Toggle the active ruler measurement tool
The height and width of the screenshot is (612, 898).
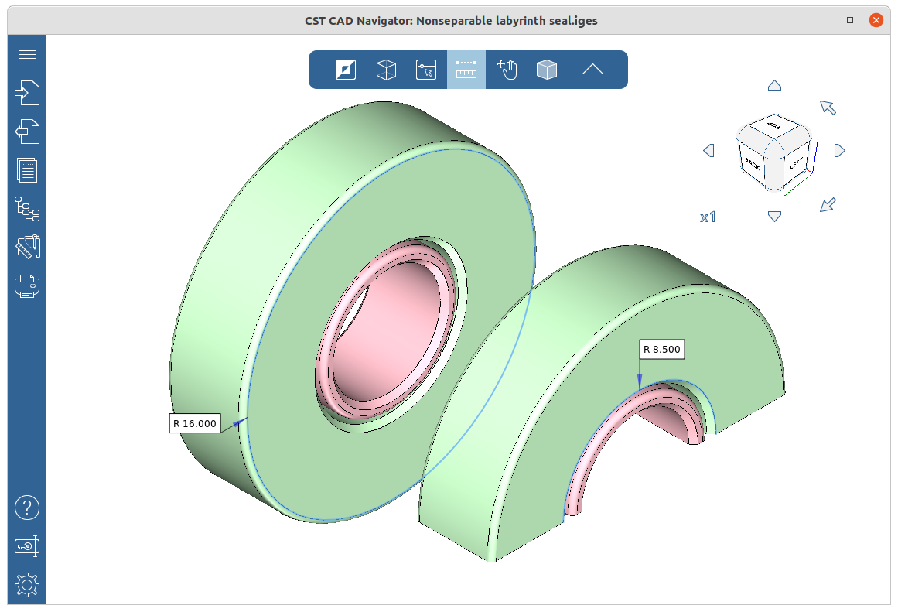pyautogui.click(x=466, y=70)
